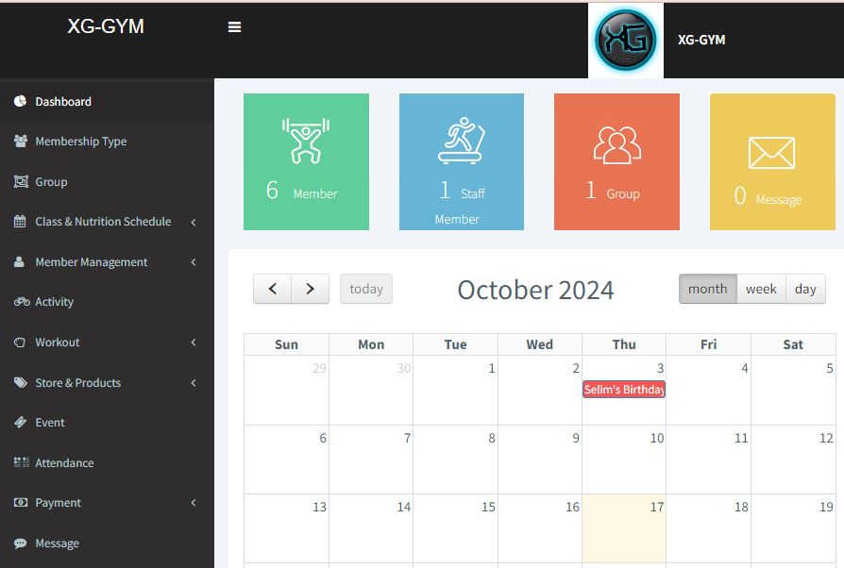Click the XG-GYM logo image
This screenshot has height=568, width=844.
click(626, 41)
